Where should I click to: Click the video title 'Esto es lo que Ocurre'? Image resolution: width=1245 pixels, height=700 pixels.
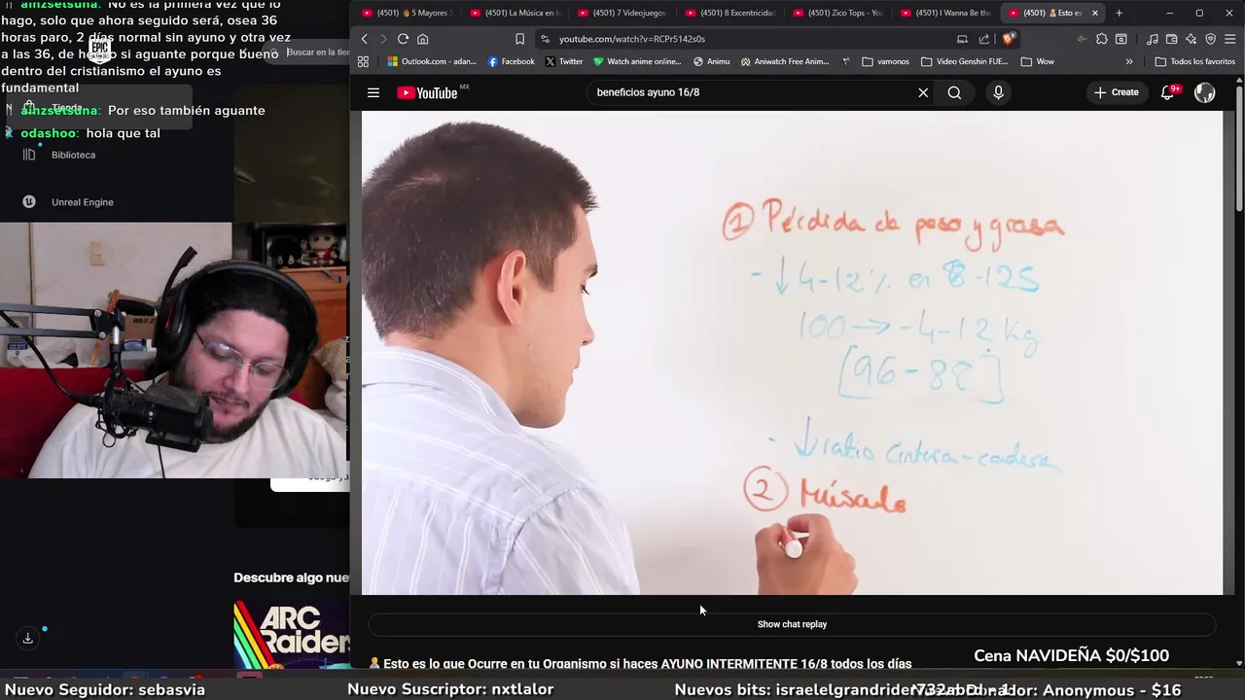coord(647,664)
